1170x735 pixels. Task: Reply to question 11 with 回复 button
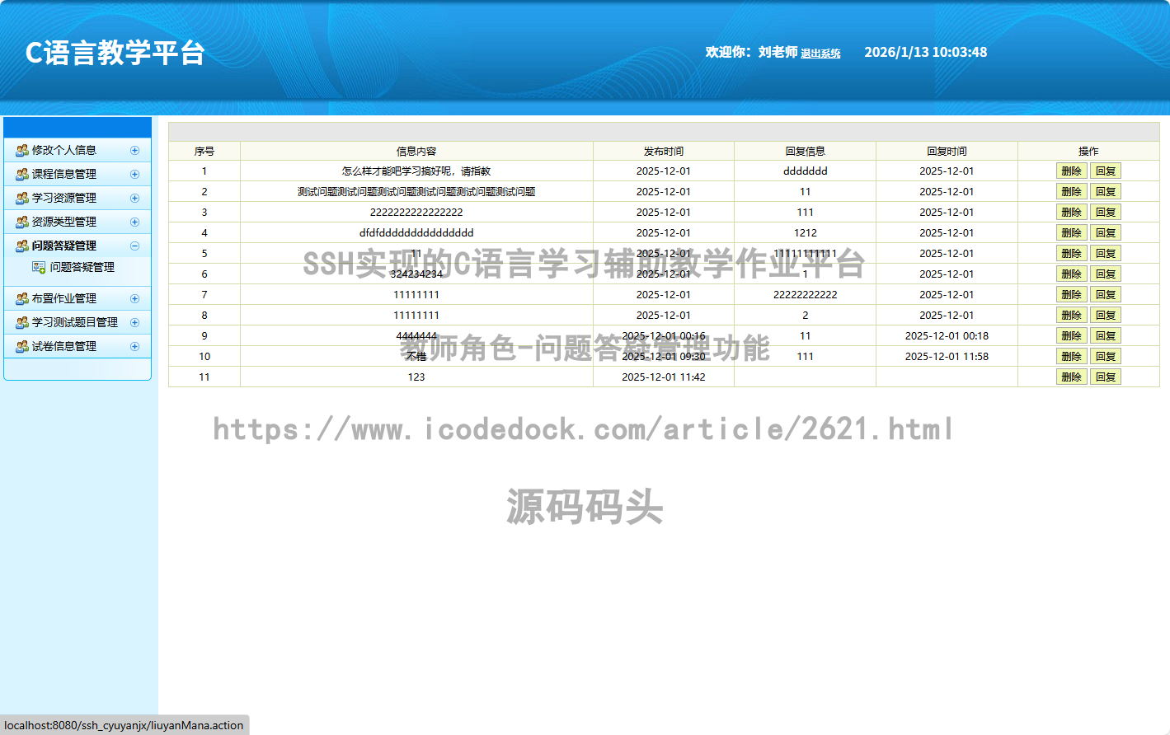click(1105, 377)
